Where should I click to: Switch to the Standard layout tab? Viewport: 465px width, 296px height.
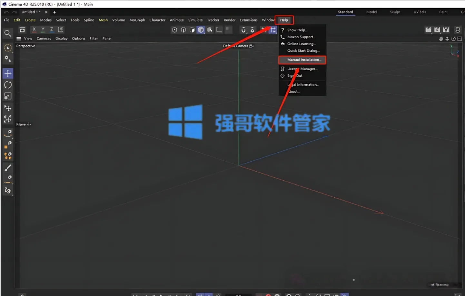pos(345,12)
